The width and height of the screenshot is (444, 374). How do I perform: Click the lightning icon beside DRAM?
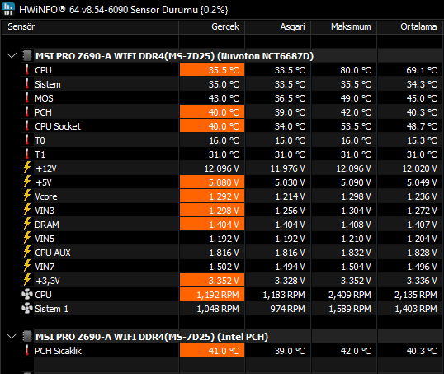[27, 224]
